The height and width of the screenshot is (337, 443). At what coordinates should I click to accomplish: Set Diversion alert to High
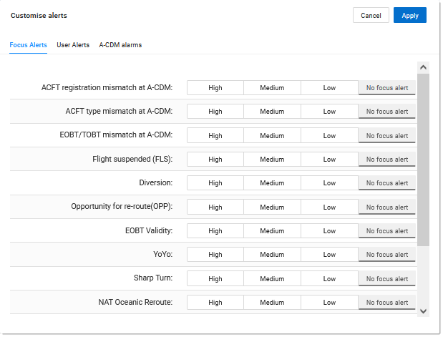click(x=215, y=183)
